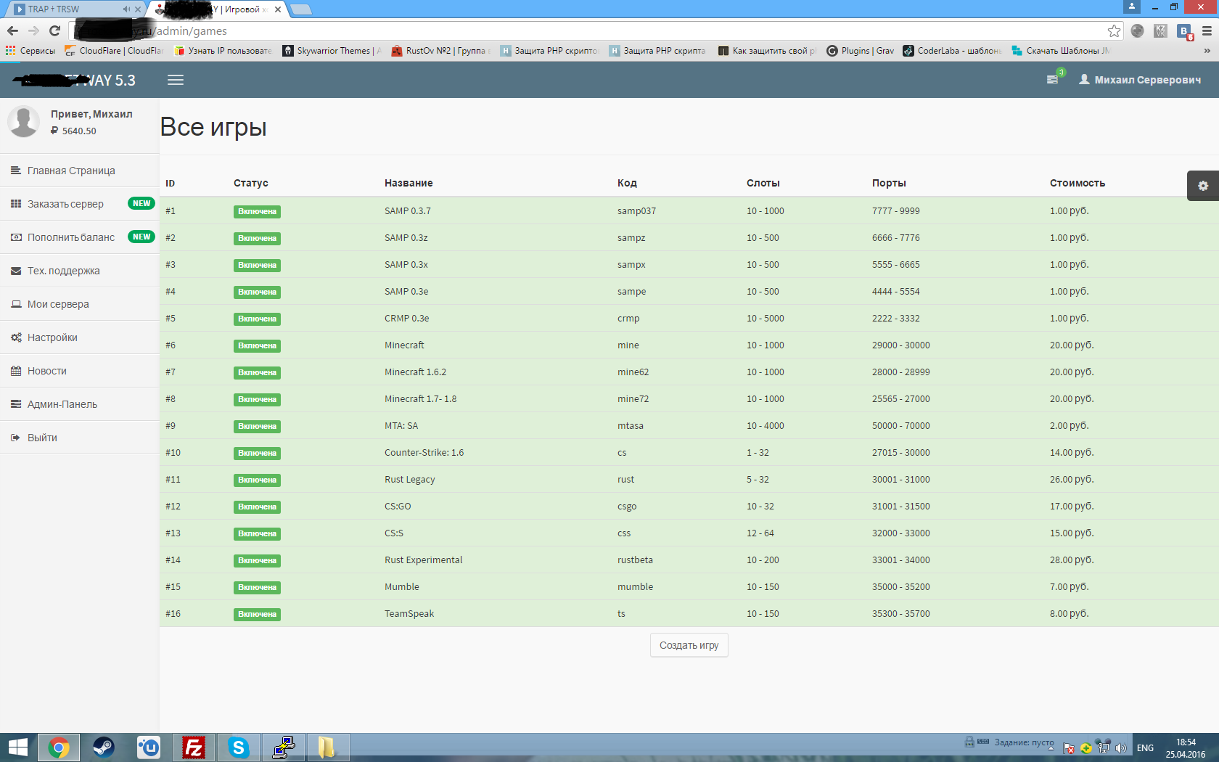Open Сервисы apps bookmark

click(x=30, y=51)
